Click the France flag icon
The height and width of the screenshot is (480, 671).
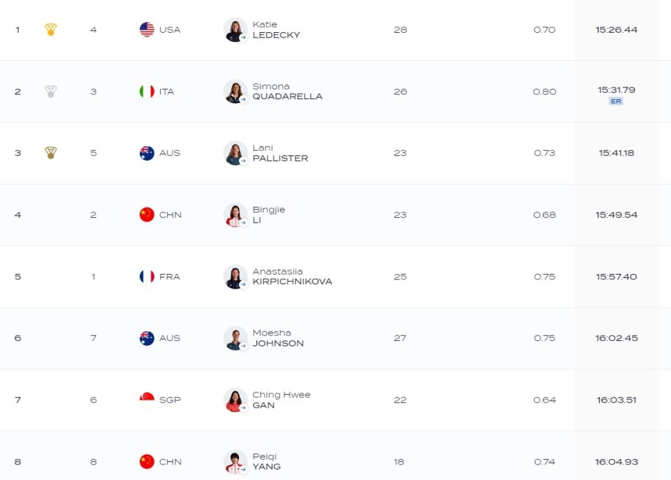tap(147, 277)
